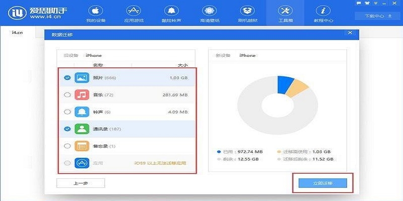Enable the 音乐 music checkbox
Viewport: 403px width, 201px height.
tap(67, 94)
